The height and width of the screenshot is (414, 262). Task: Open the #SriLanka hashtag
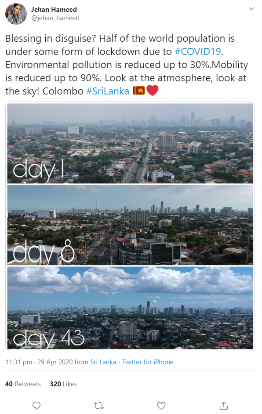click(108, 91)
